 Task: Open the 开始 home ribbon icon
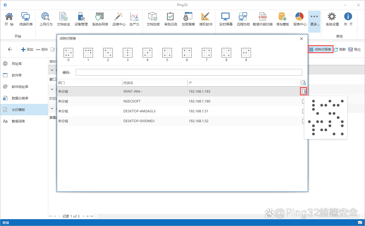click(x=9, y=19)
